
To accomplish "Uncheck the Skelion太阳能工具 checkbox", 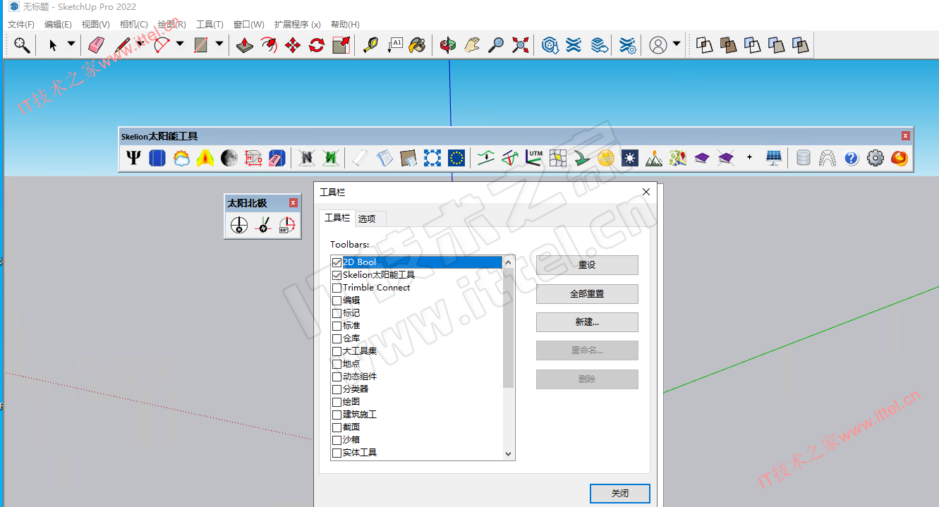I will [337, 275].
